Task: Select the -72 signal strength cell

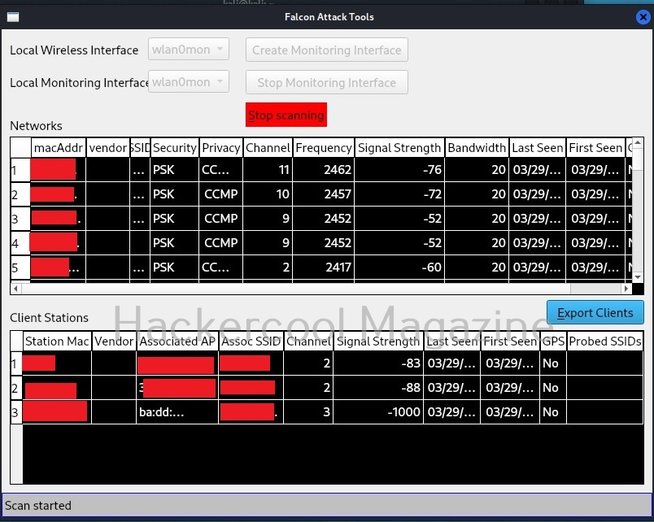Action: (x=399, y=194)
